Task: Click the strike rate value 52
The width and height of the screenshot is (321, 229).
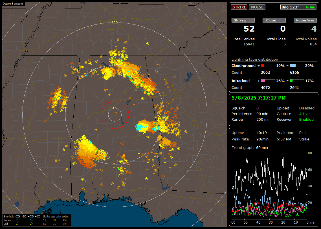Action: [249, 29]
